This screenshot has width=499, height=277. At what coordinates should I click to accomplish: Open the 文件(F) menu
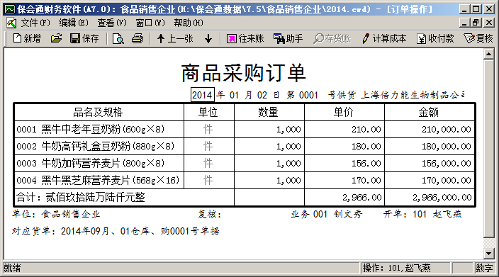(x=35, y=23)
